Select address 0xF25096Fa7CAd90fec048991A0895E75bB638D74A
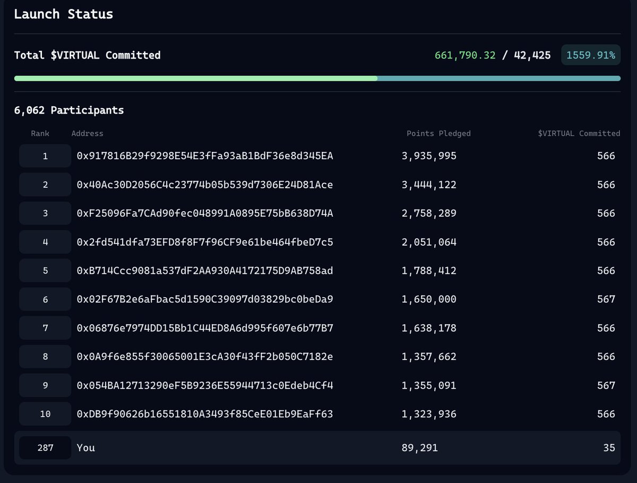 [205, 213]
